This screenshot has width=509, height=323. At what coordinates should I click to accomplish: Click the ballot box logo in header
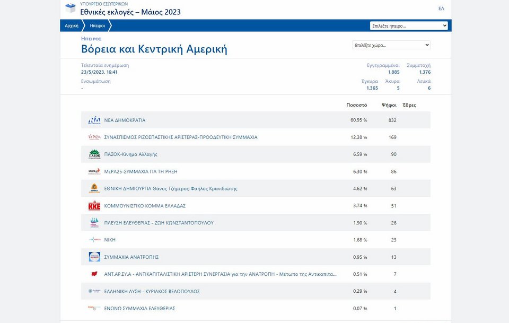click(x=70, y=8)
